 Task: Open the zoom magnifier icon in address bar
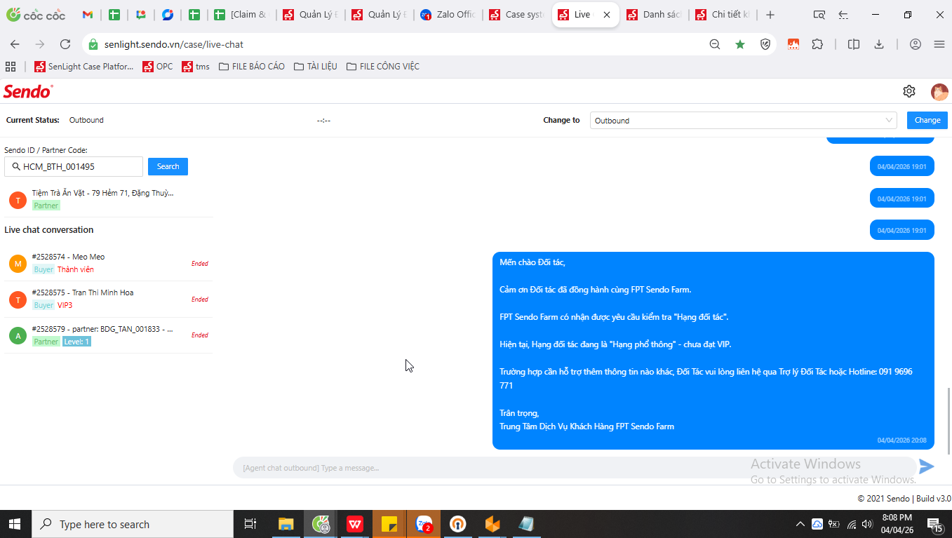pos(714,44)
